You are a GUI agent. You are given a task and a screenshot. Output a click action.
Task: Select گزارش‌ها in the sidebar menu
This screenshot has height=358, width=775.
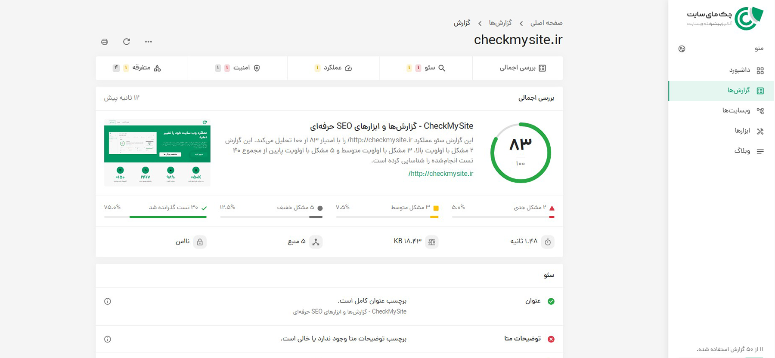pyautogui.click(x=721, y=91)
